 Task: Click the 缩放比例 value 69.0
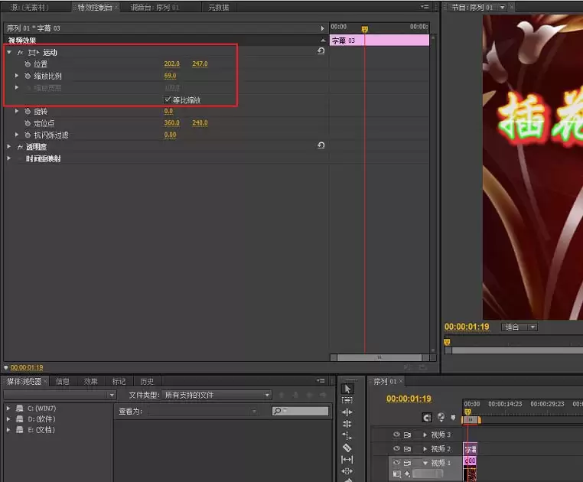pos(170,76)
